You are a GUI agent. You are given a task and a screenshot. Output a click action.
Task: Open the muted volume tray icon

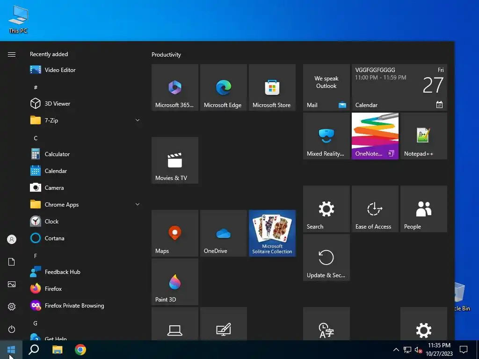pos(419,350)
